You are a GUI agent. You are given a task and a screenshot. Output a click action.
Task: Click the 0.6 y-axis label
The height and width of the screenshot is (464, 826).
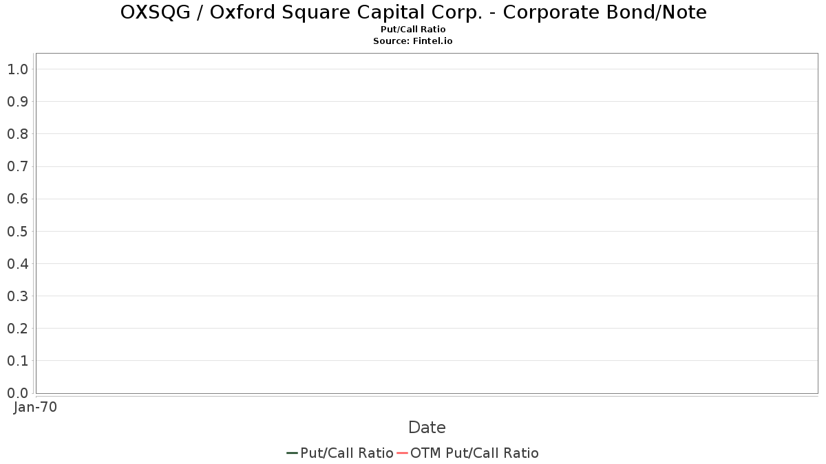click(17, 199)
